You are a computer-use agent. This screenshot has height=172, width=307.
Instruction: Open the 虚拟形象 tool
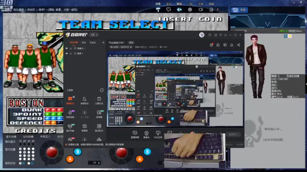point(70,128)
